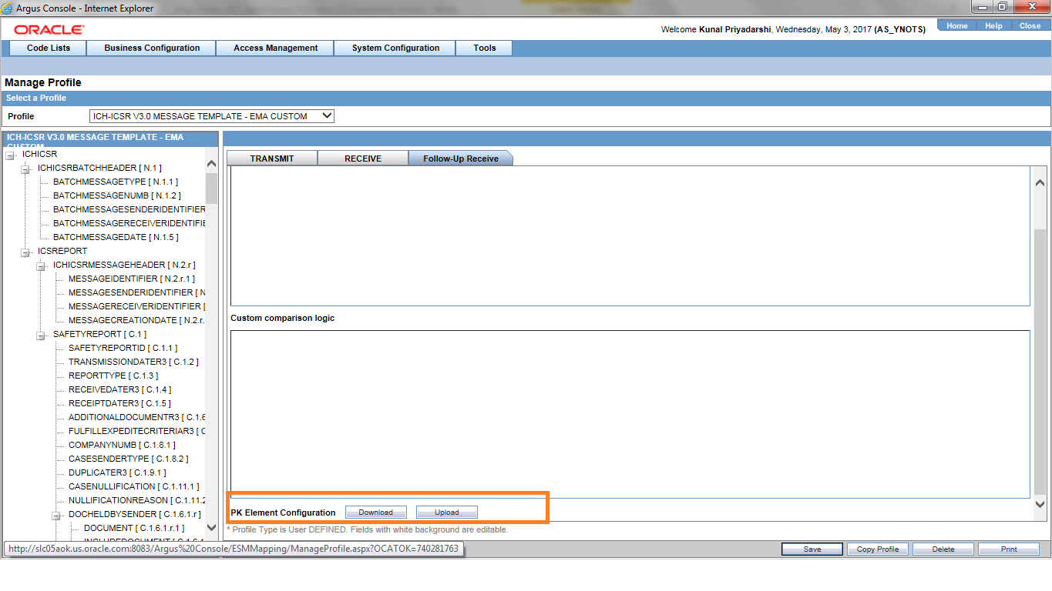
Task: Collapse ICHICSRBATCHHEADER [ N.1 ] node
Action: pyautogui.click(x=25, y=169)
